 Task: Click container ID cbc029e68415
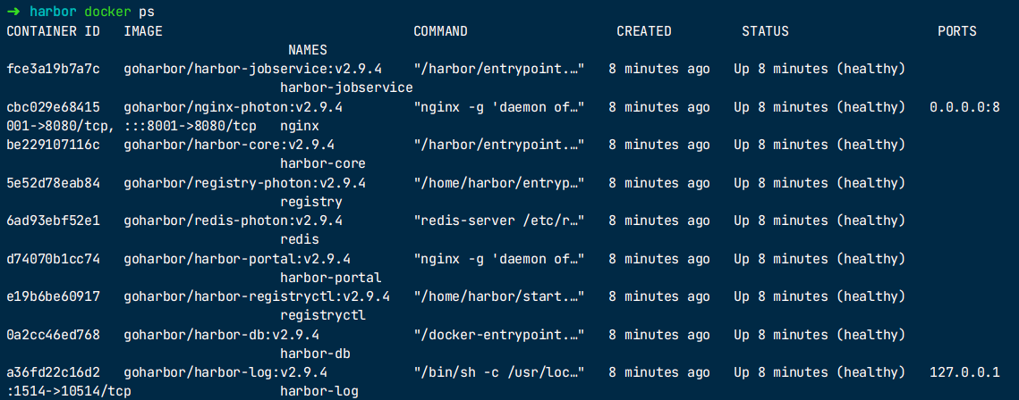53,107
